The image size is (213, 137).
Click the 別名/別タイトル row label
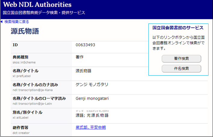[x=27, y=112]
